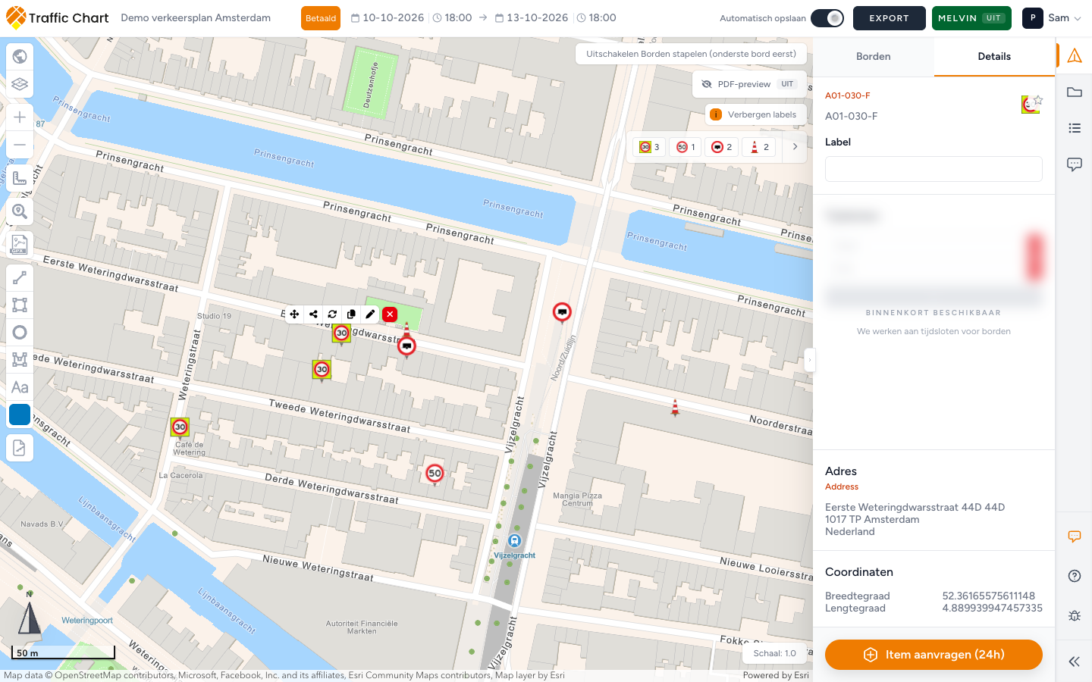Toggle Automatisch opslaan switch

point(827,18)
